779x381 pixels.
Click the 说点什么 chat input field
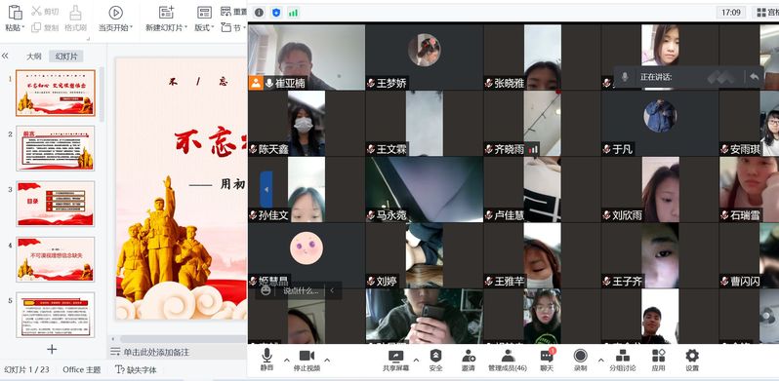[x=301, y=290]
